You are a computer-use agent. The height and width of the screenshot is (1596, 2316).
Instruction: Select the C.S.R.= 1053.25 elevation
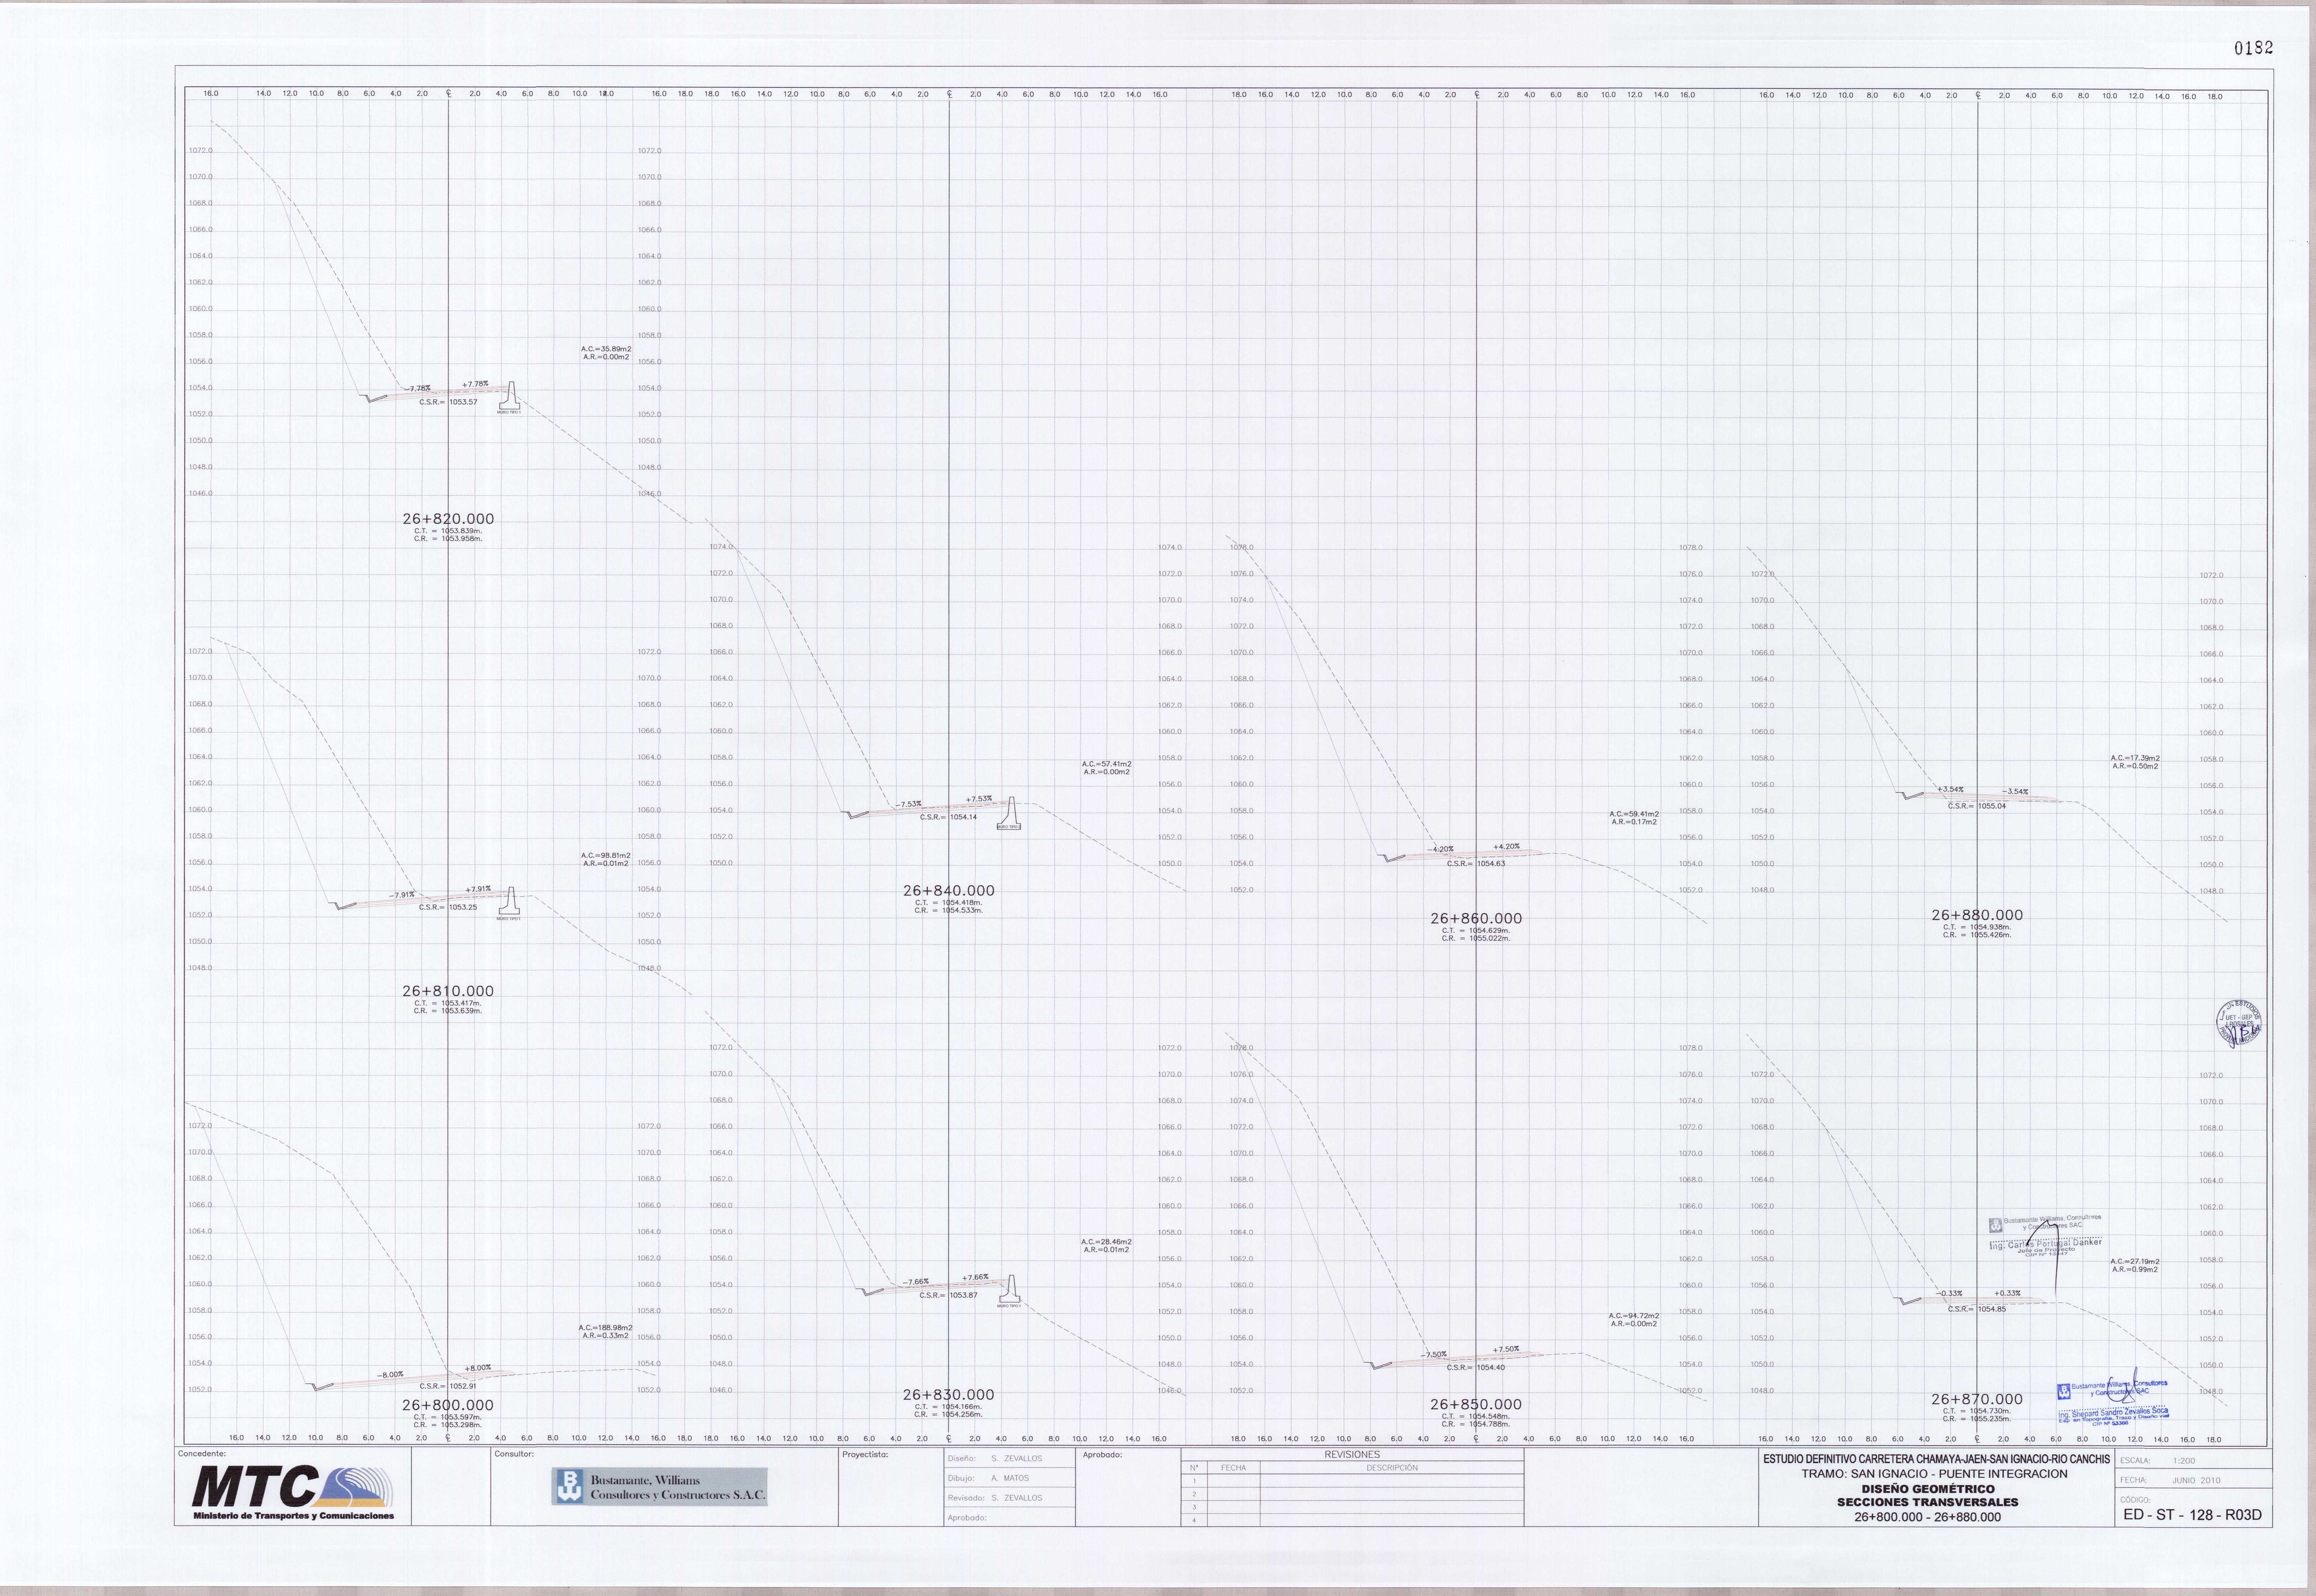(448, 908)
